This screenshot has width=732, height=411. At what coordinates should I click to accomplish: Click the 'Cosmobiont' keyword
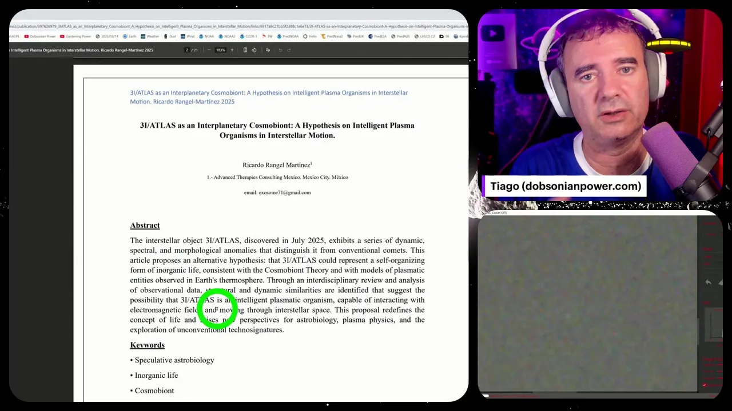pyautogui.click(x=154, y=391)
